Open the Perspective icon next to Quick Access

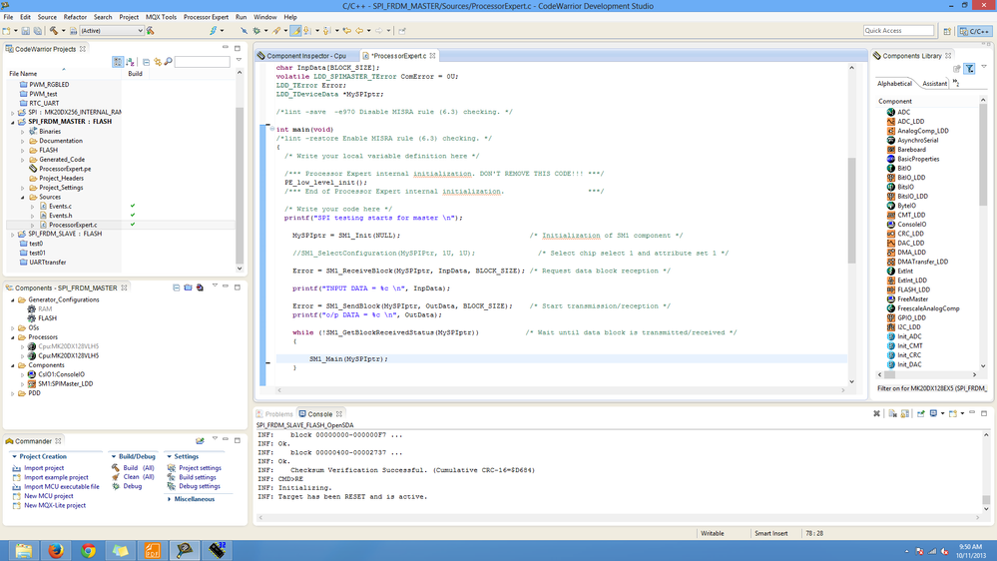(x=947, y=31)
